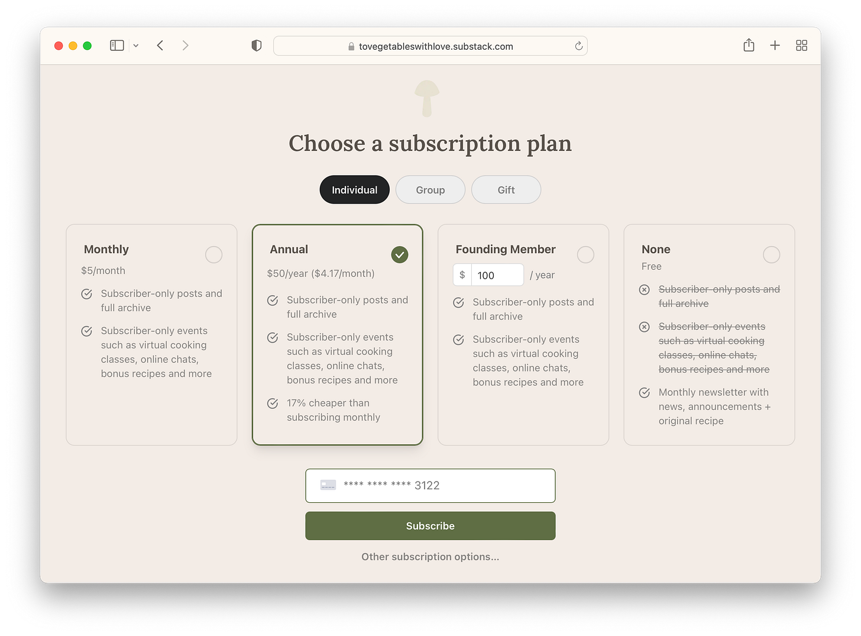Viewport: 861px width, 636px height.
Task: Click the Annual plan heading
Action: pyautogui.click(x=289, y=249)
